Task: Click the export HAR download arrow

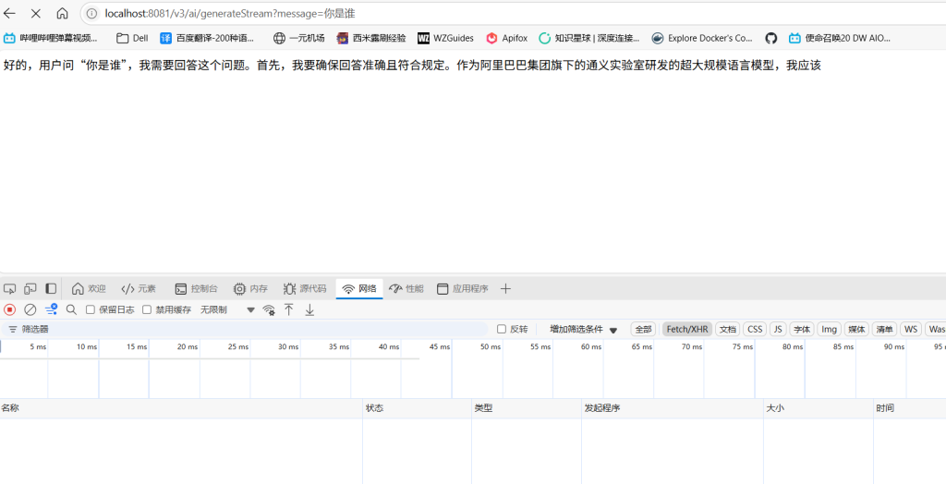Action: (309, 310)
